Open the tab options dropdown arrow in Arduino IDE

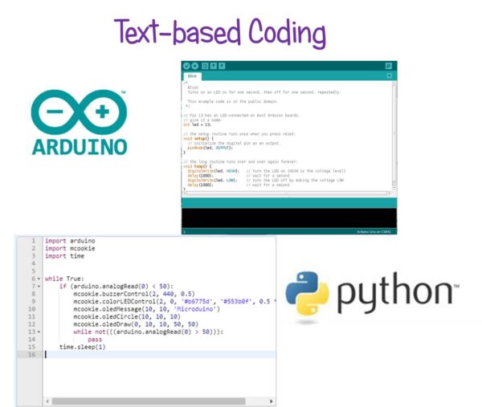[389, 75]
